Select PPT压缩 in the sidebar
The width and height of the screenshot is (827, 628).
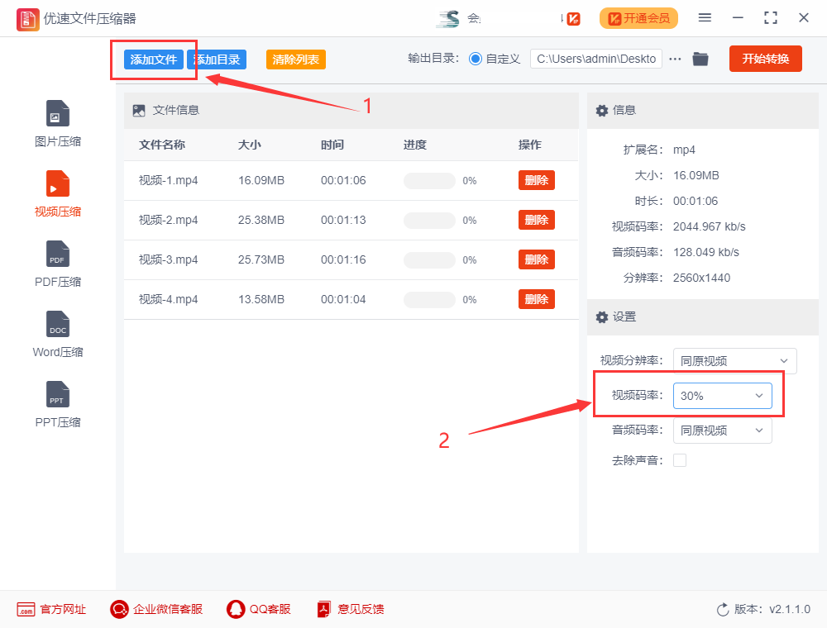coord(57,403)
